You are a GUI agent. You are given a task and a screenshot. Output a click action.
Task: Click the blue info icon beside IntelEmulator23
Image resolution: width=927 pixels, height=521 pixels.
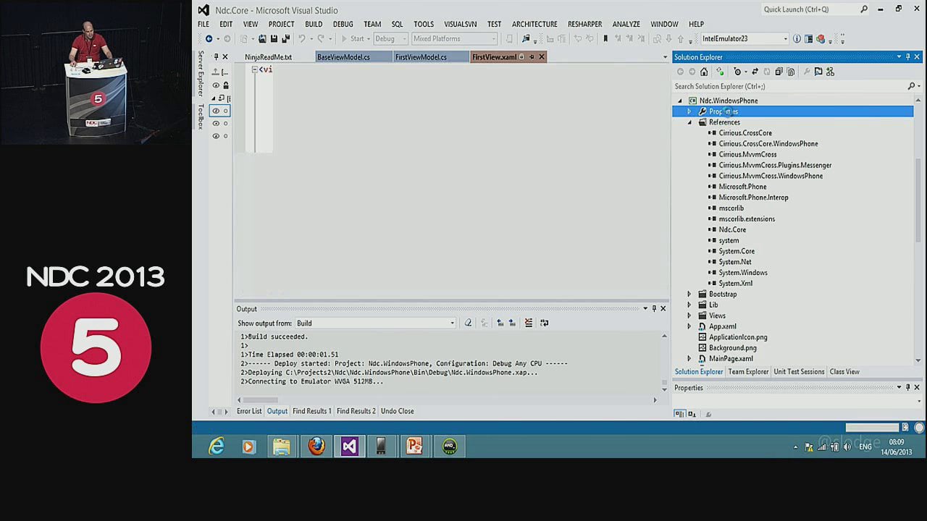pyautogui.click(x=797, y=38)
